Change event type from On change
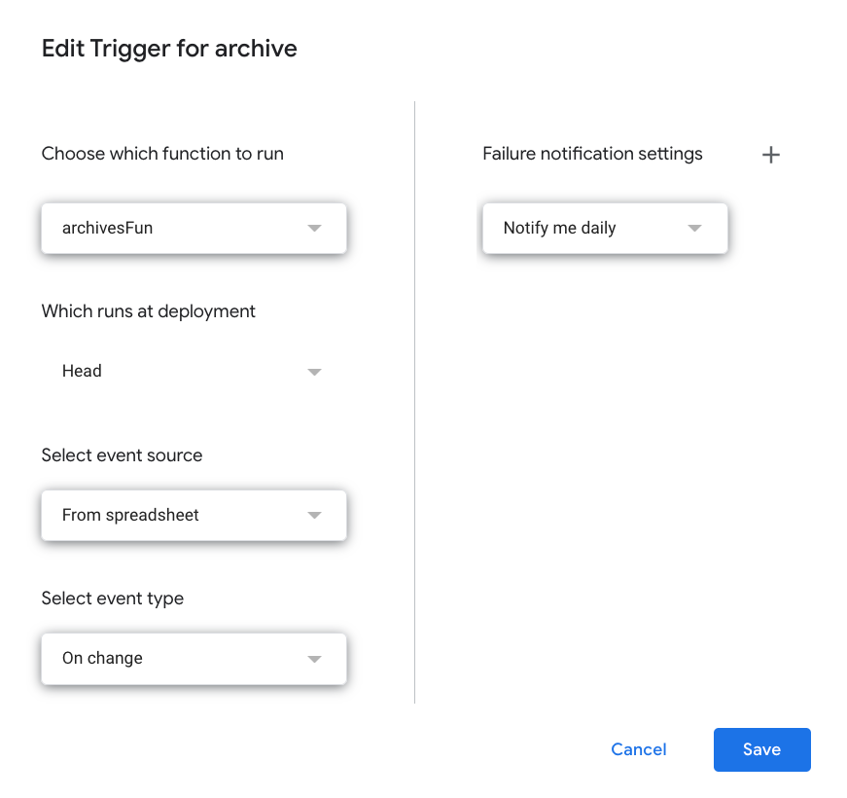This screenshot has width=847, height=798. (194, 658)
